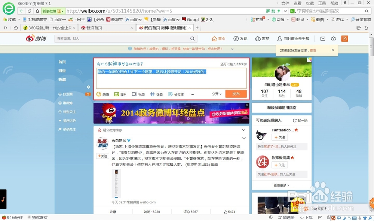Open a new browser tab with plus
Screen dimensions: 374x221
tap(197, 28)
